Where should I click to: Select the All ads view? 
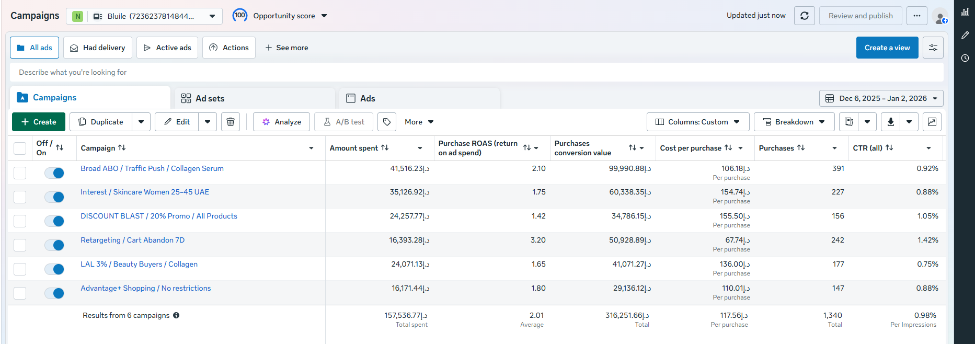pyautogui.click(x=35, y=48)
